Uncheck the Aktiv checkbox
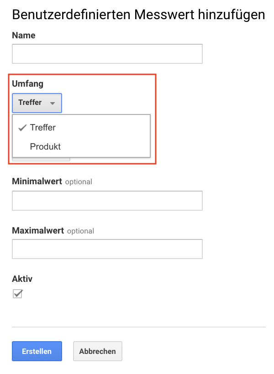Viewport: 274px width, 374px height. pos(18,294)
